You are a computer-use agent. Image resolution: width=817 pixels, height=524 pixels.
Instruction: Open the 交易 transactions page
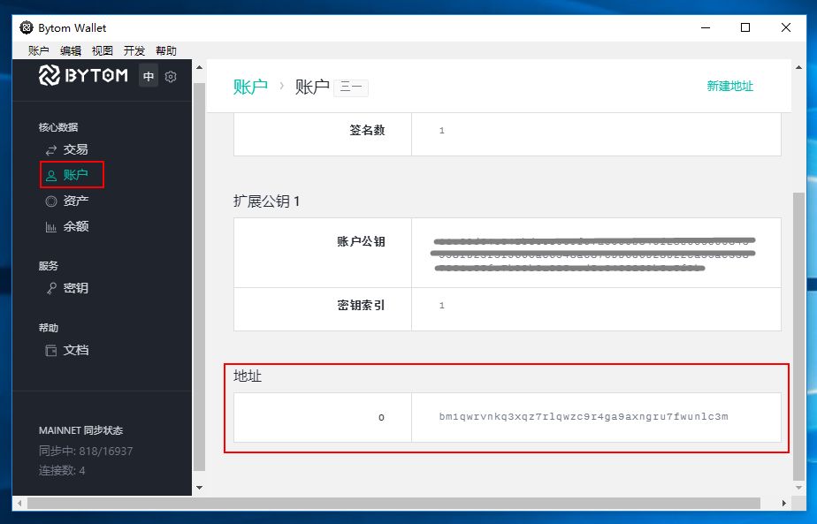pos(75,149)
